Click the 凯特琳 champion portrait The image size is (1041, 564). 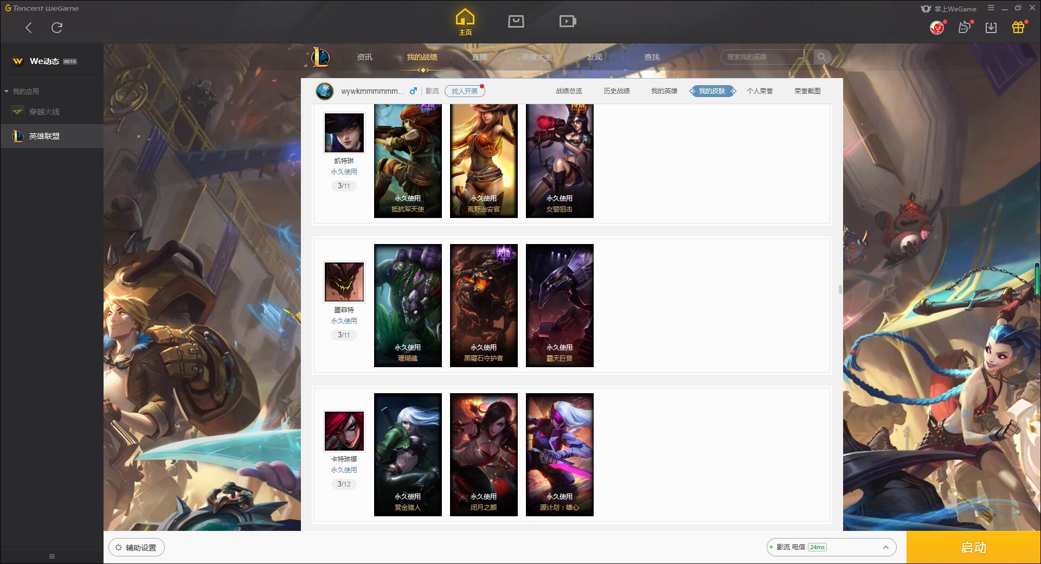[x=344, y=133]
